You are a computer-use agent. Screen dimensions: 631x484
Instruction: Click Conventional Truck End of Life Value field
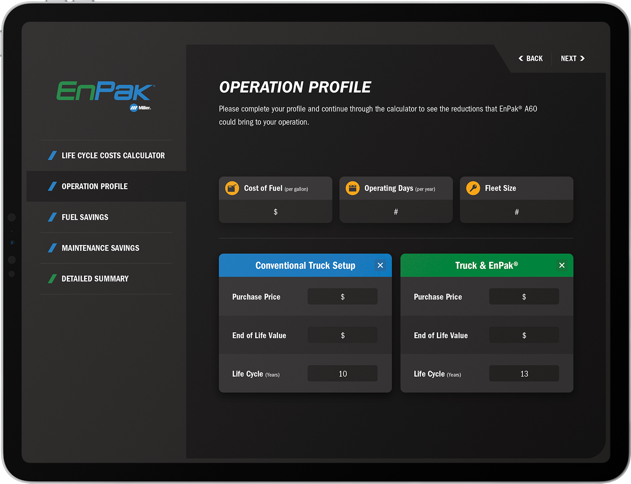342,335
